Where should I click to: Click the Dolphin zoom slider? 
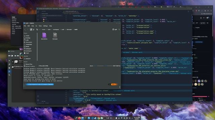(x=103, y=66)
